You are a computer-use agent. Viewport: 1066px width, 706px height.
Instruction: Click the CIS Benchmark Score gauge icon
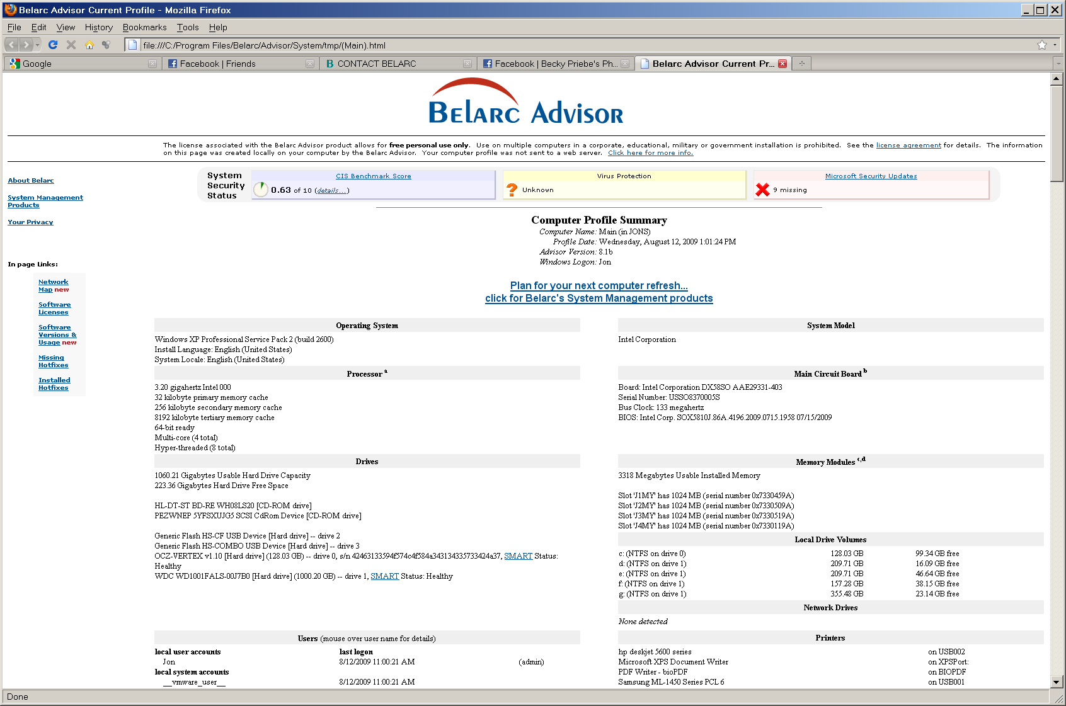coord(260,189)
